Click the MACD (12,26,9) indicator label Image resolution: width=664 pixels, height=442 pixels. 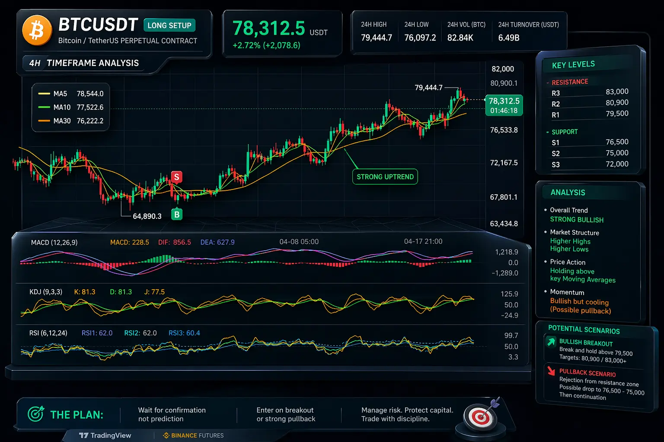point(54,243)
